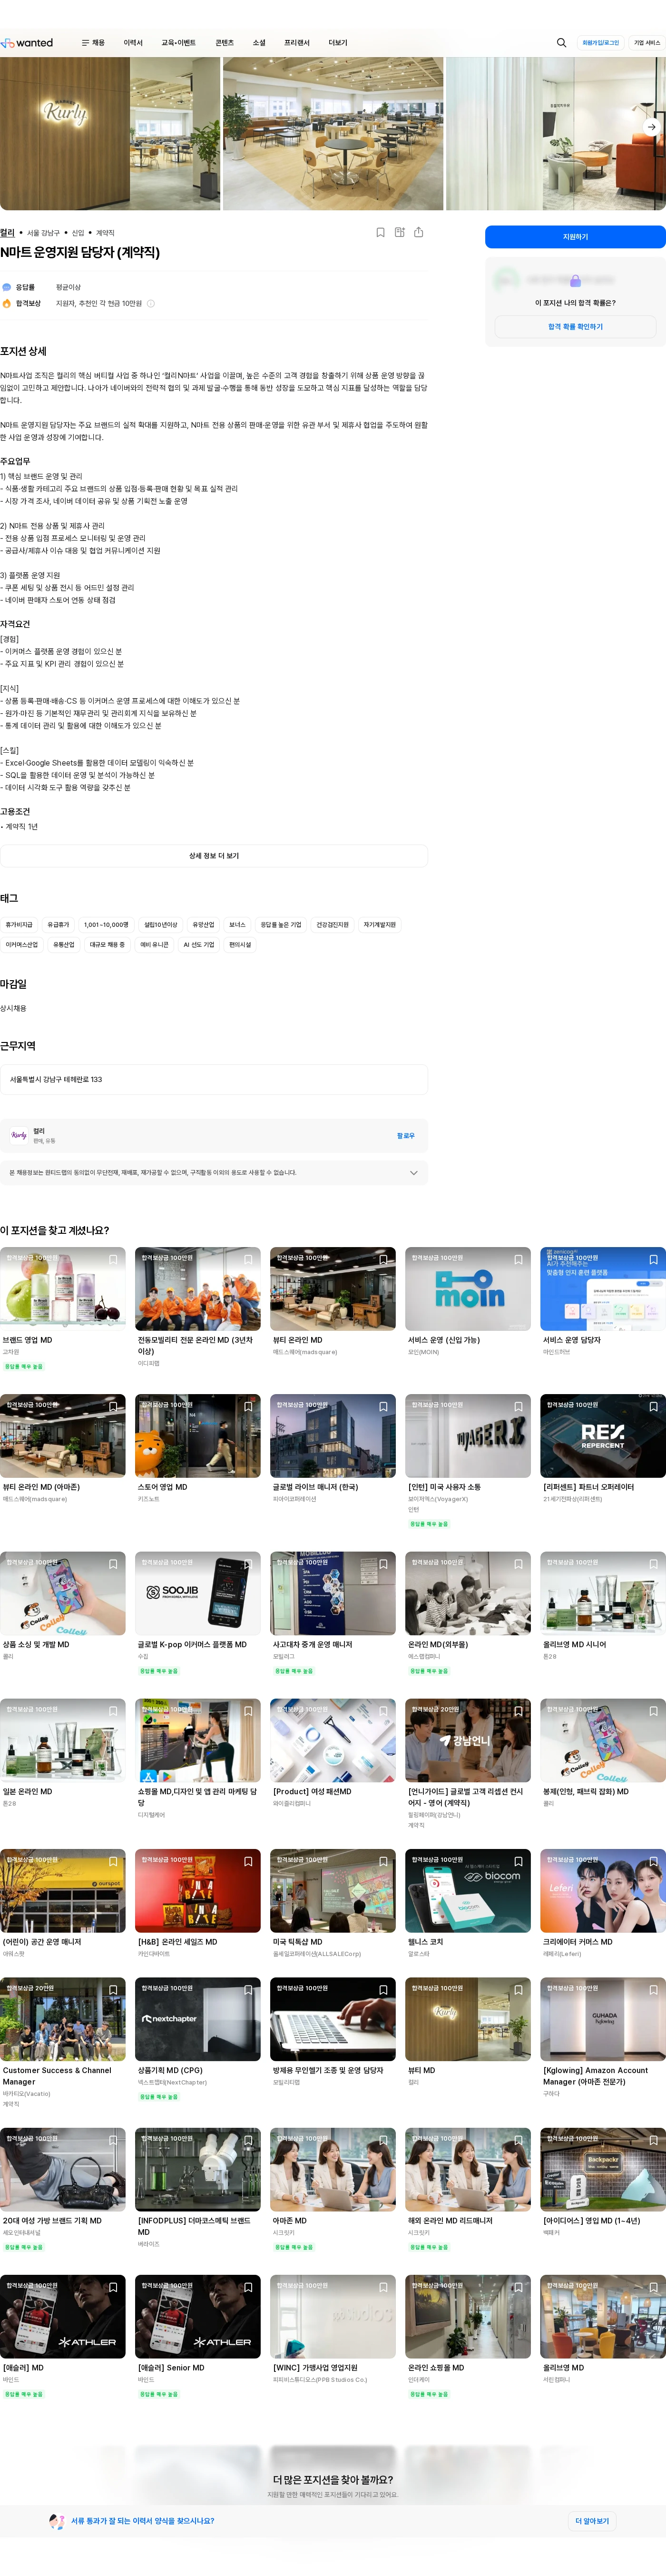666x2576 pixels.
Task: Bookmark the 올리브영 MD 시니어 card
Action: click(653, 1564)
